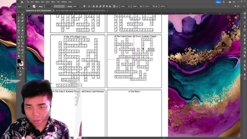Viewport: 247px width, 139px height.
Task: Click vertical align bottom icon
Action: [x=110, y=6]
